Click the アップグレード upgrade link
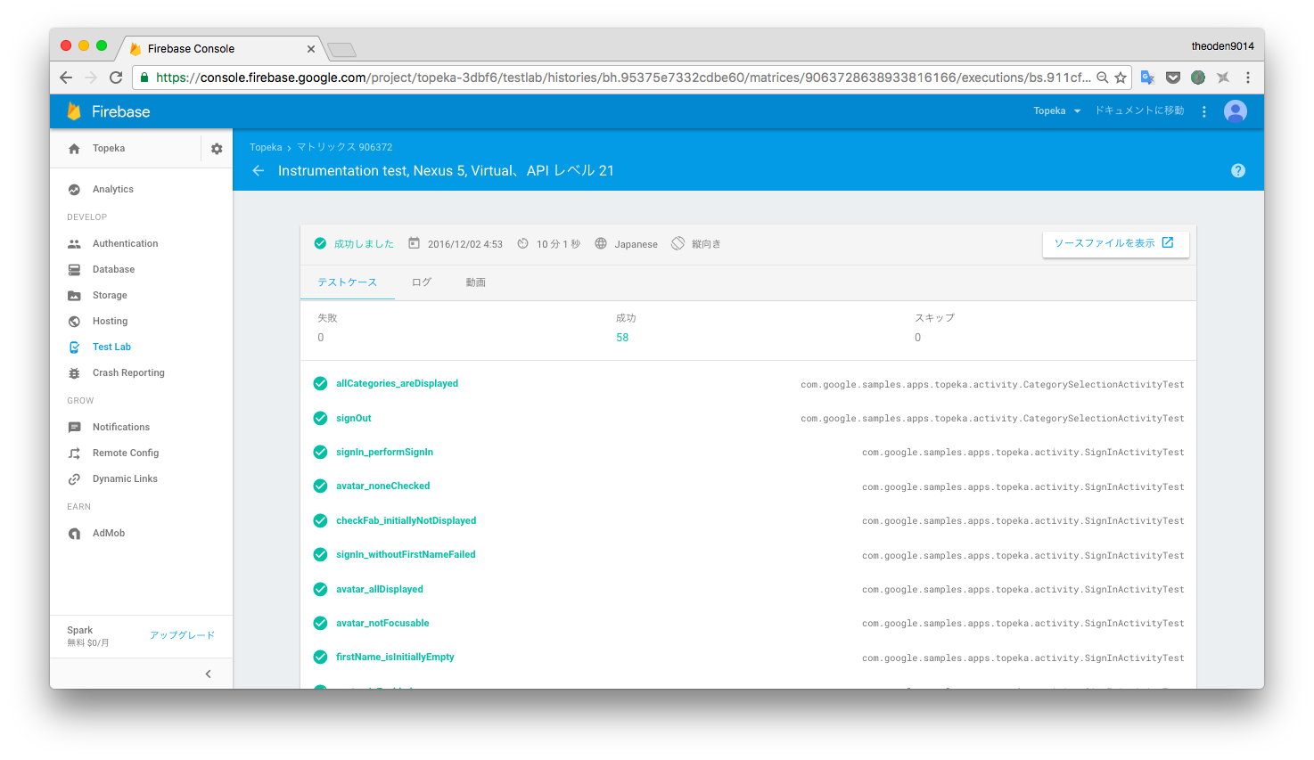 coord(182,635)
